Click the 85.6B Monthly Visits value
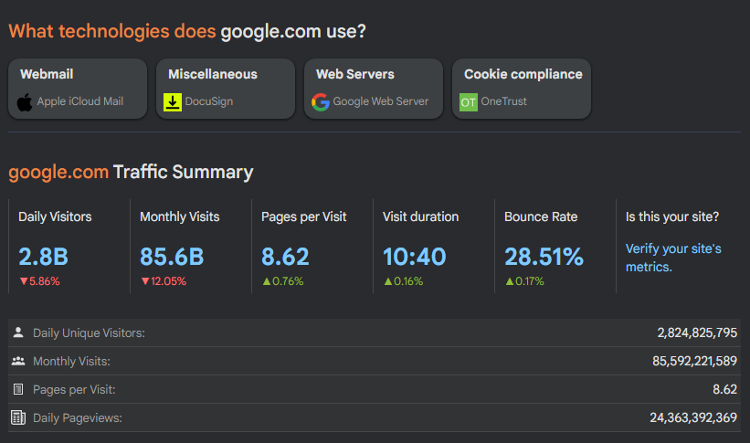 pos(172,257)
